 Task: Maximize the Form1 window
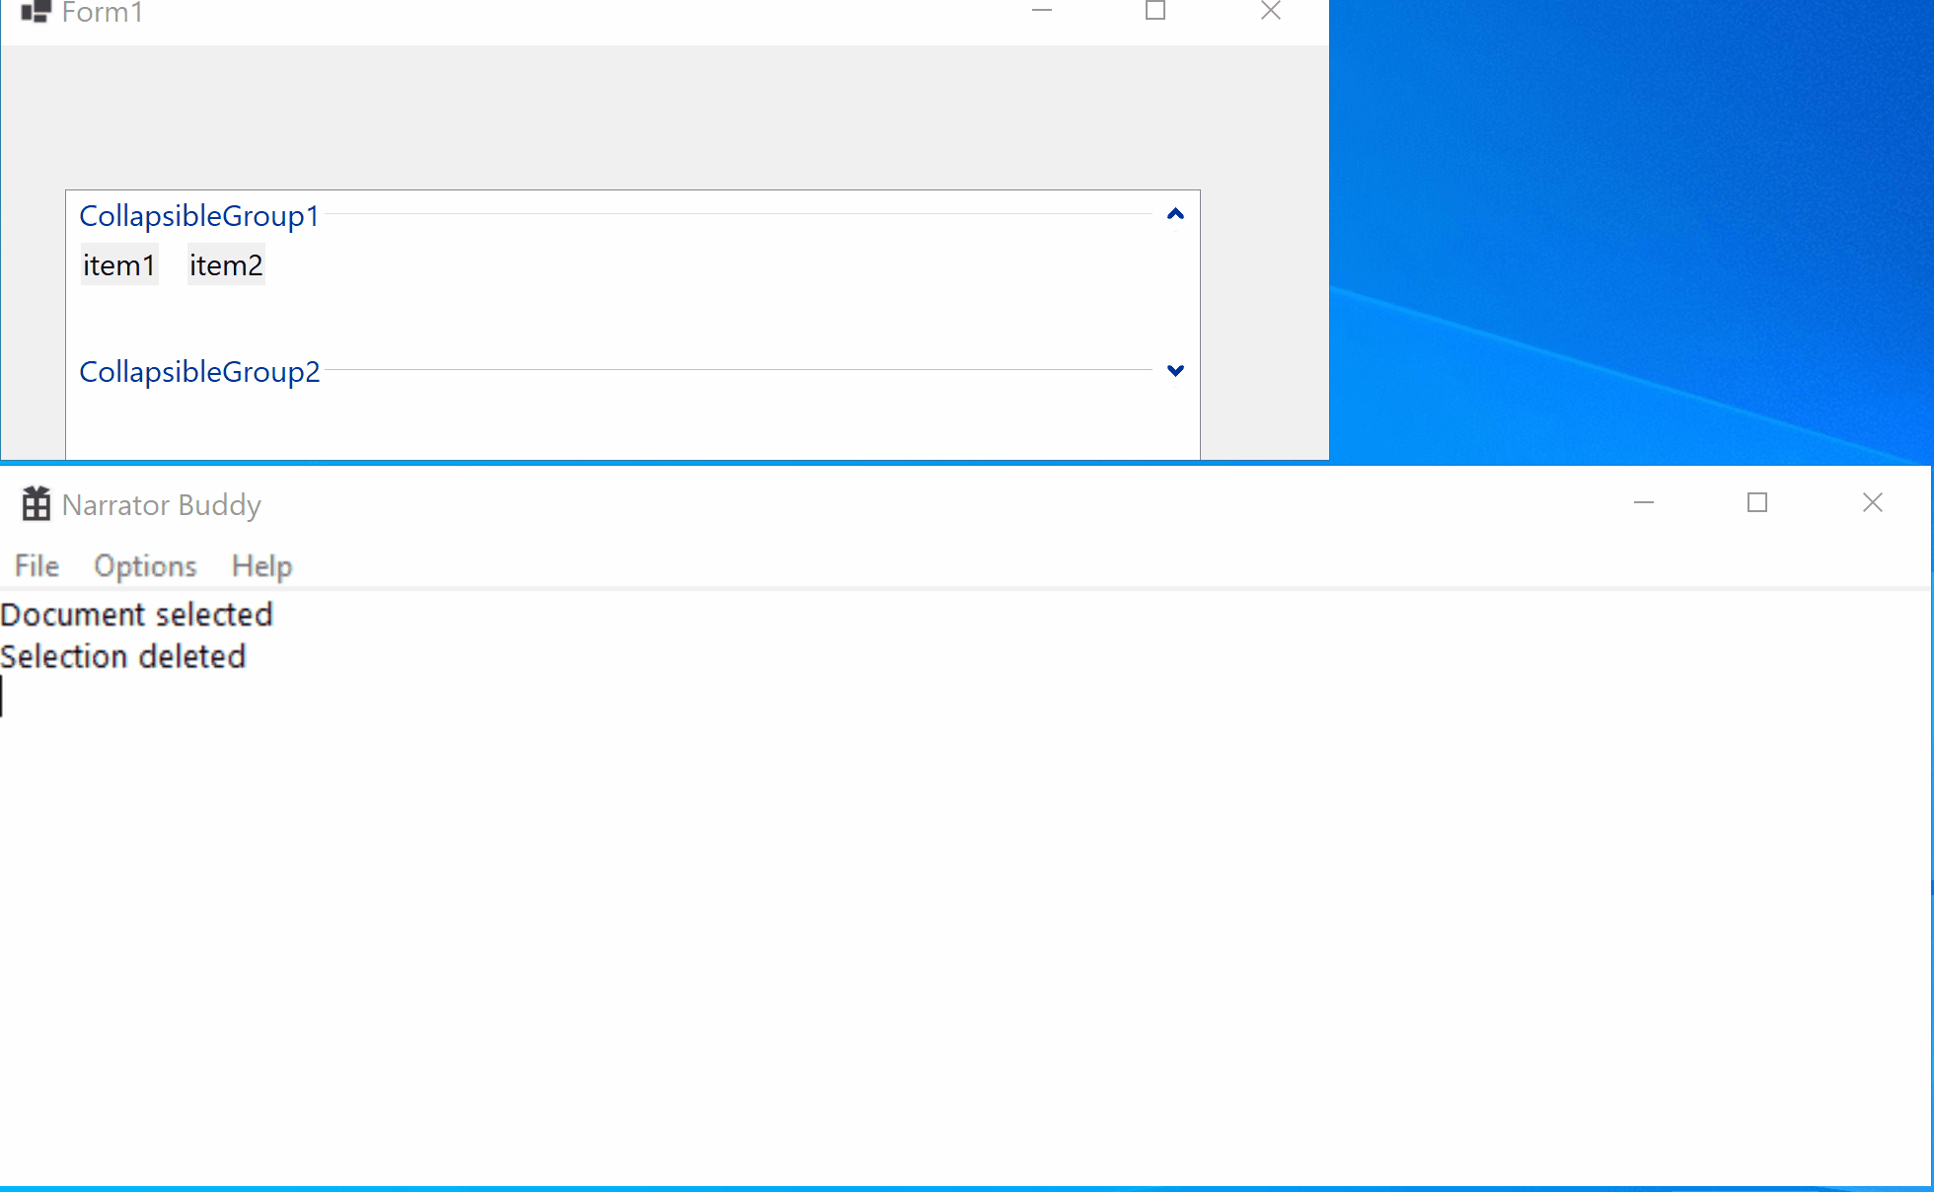coord(1155,12)
